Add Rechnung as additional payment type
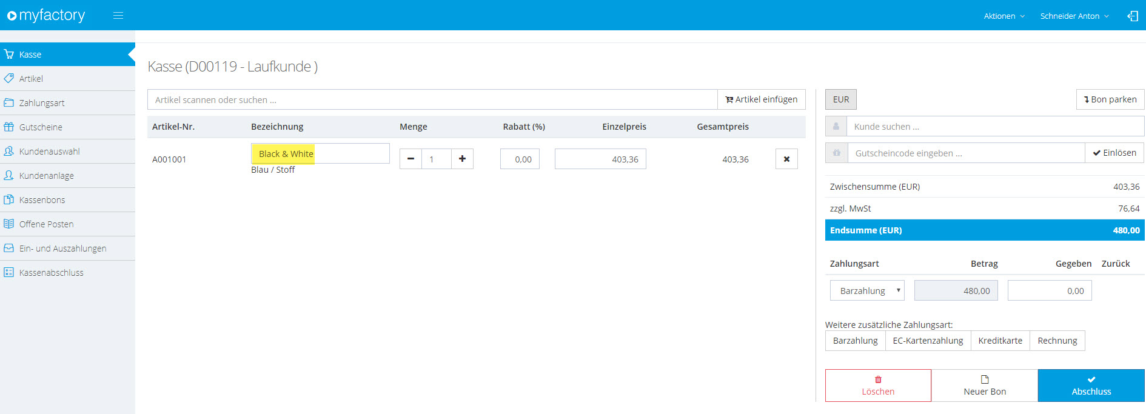The image size is (1146, 414). tap(1057, 340)
